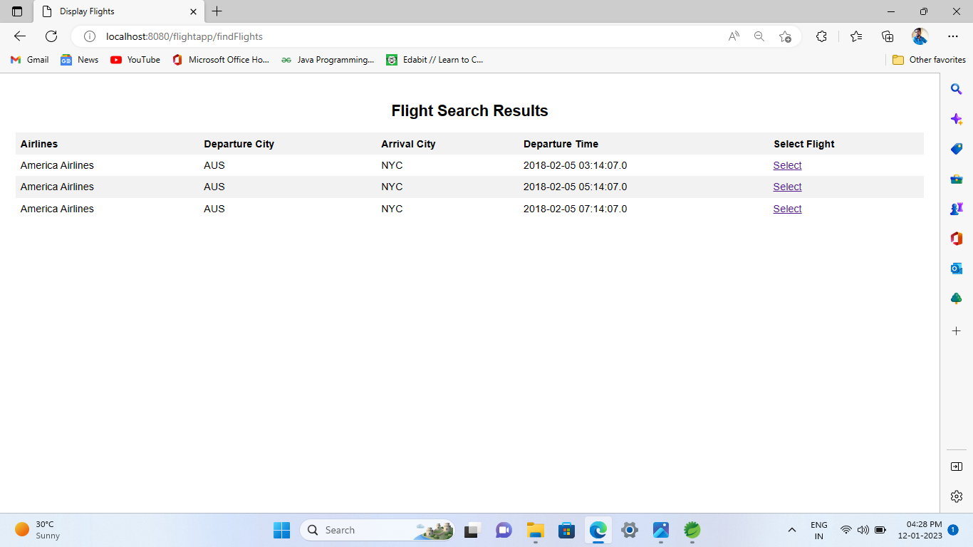Open the Java Programming bookmark

(x=328, y=60)
